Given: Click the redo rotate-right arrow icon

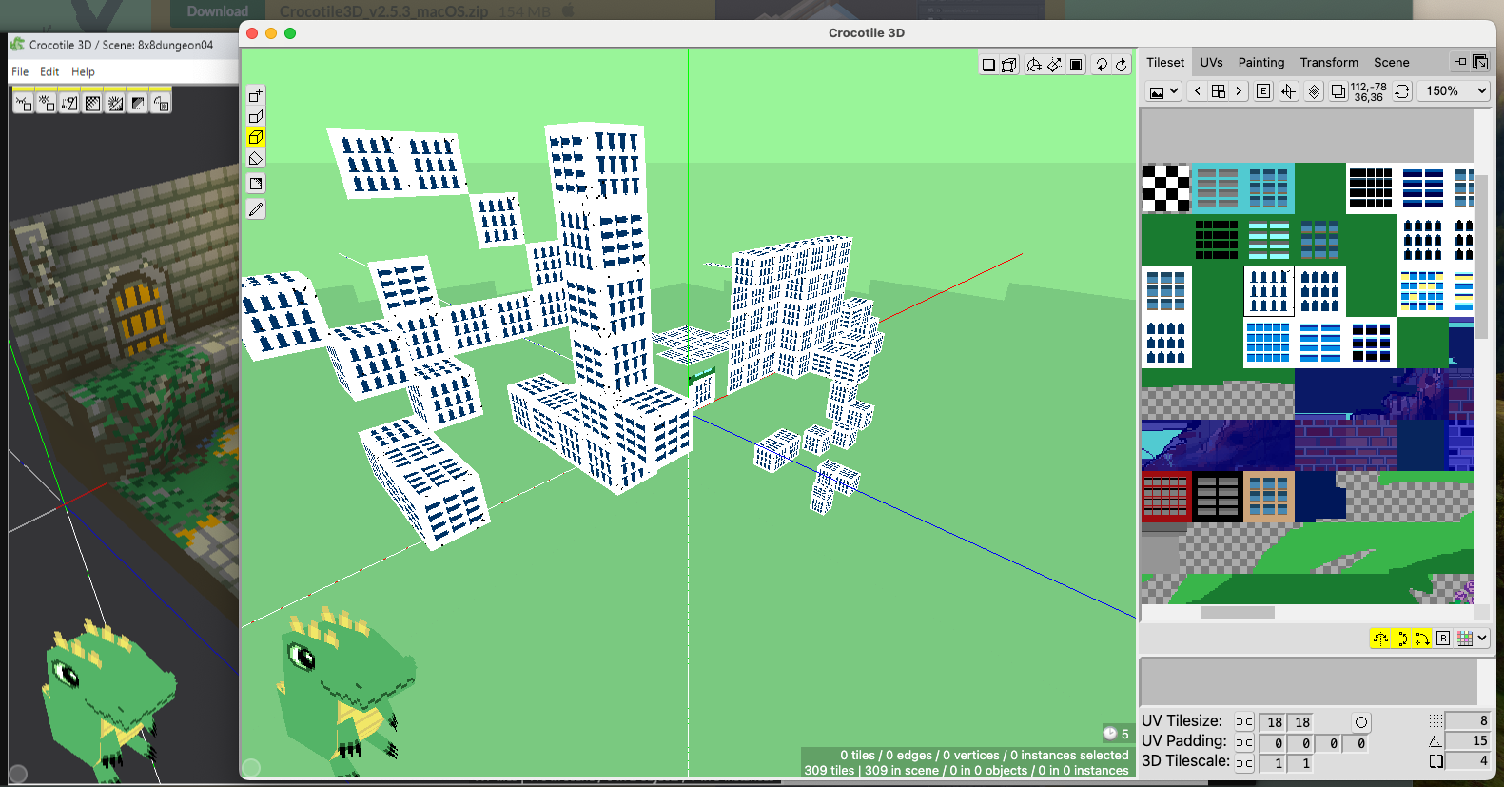Looking at the screenshot, I should 1122,65.
